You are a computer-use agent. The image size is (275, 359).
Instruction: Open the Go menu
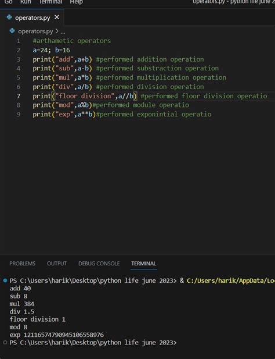(x=9, y=2)
